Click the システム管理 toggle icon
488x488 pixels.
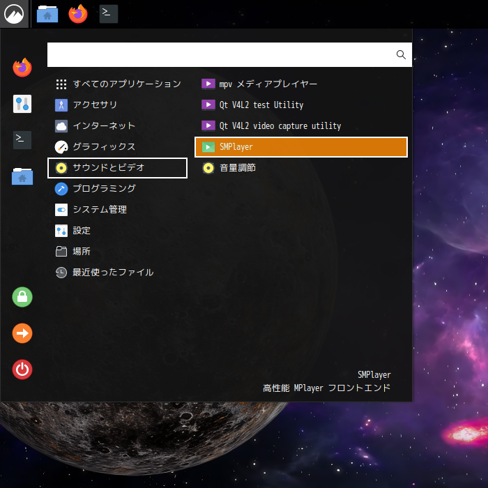[61, 210]
